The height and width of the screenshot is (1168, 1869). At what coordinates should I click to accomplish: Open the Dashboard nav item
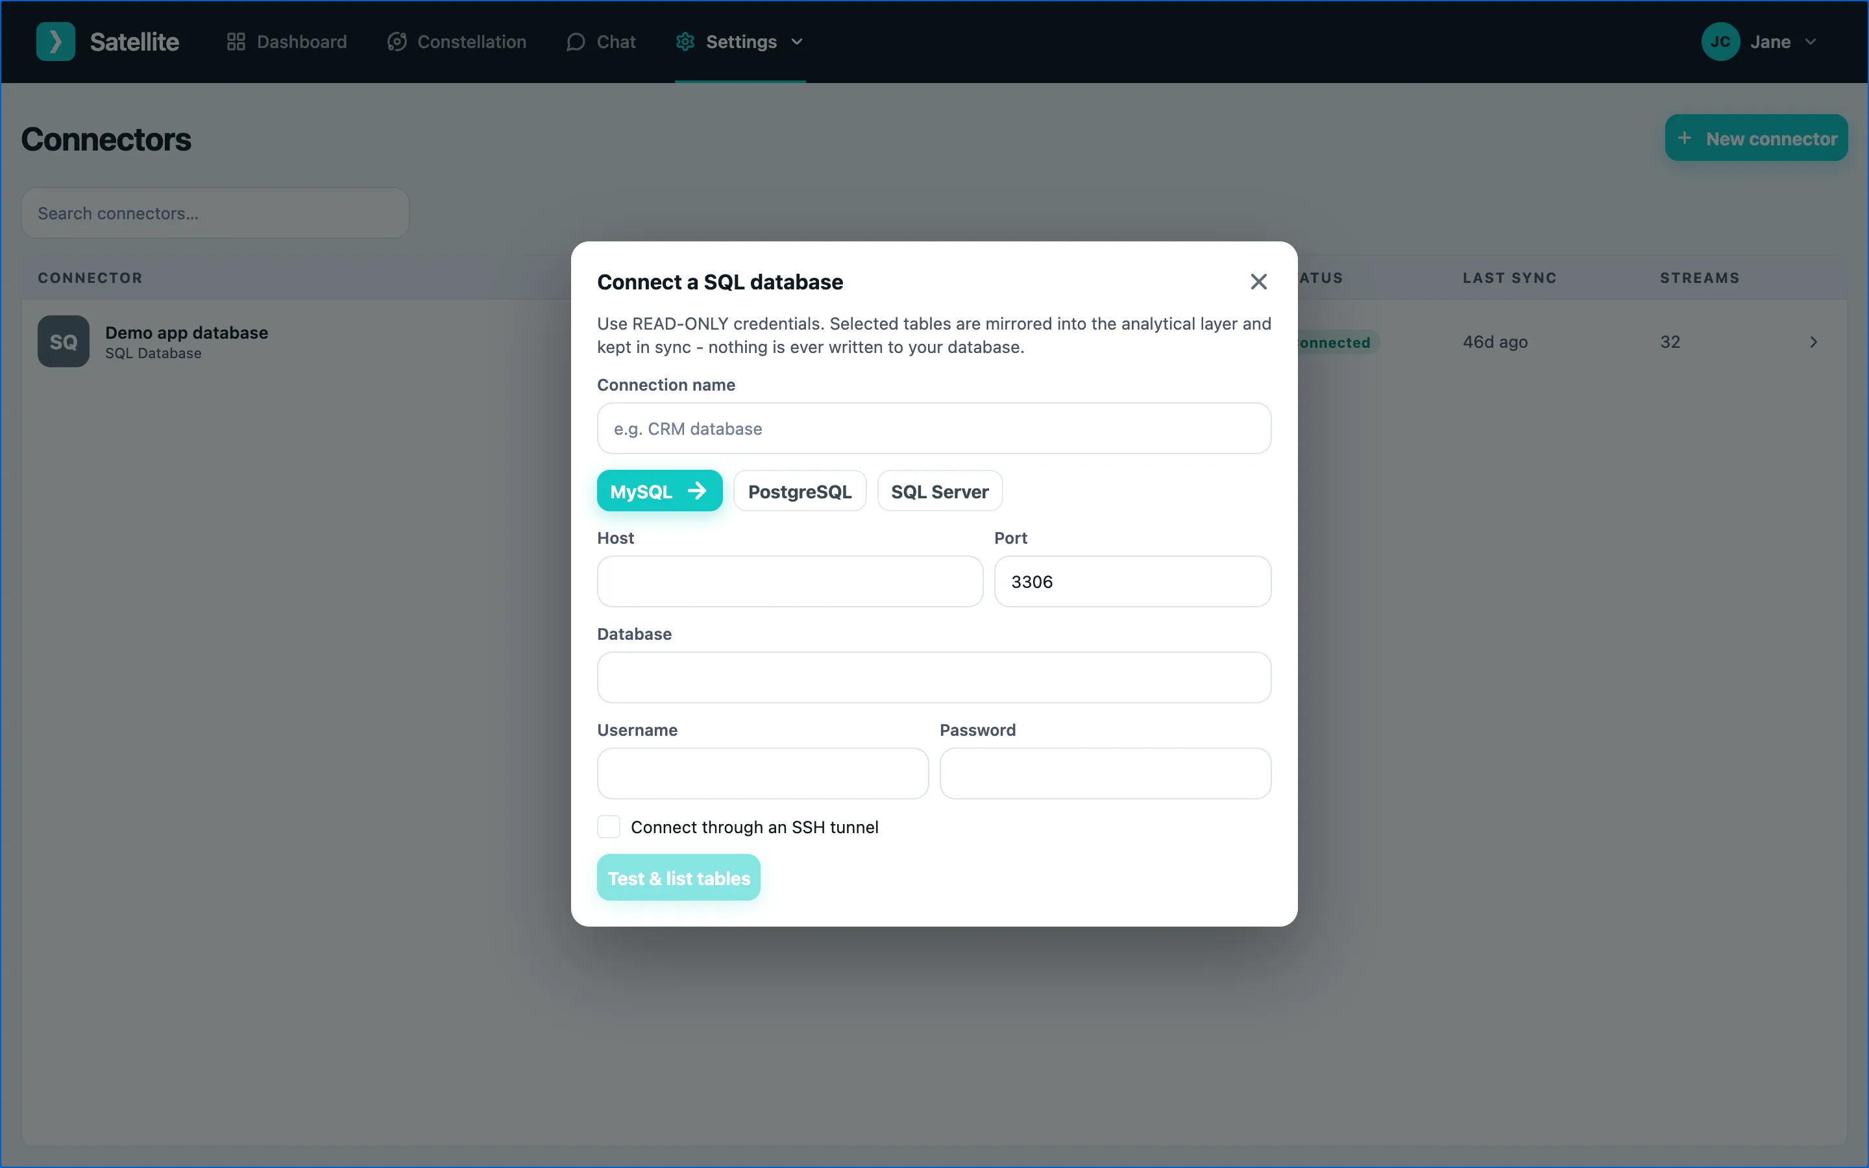coord(287,42)
